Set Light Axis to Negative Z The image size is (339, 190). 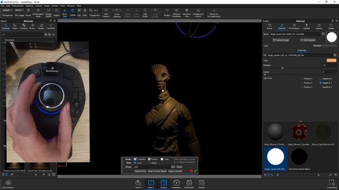(320, 87)
